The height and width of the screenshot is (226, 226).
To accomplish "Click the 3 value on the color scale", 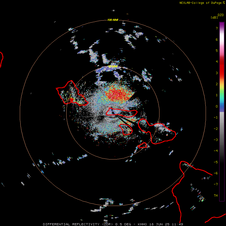I will (x=217, y=73).
